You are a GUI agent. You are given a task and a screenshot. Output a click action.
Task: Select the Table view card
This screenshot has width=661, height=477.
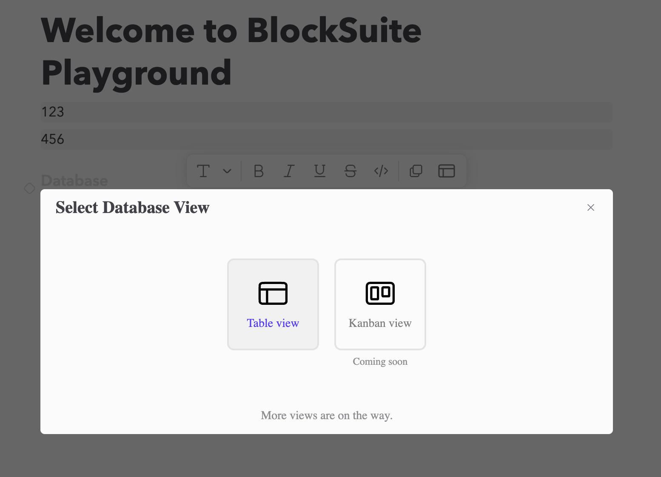273,304
